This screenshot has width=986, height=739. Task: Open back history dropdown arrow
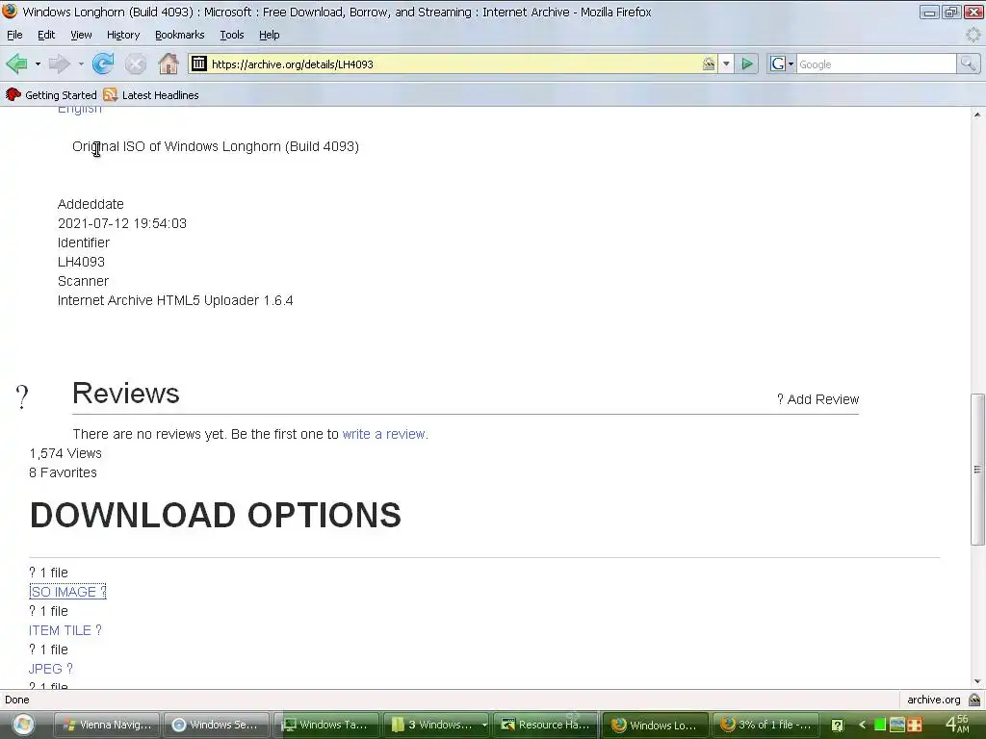(38, 64)
